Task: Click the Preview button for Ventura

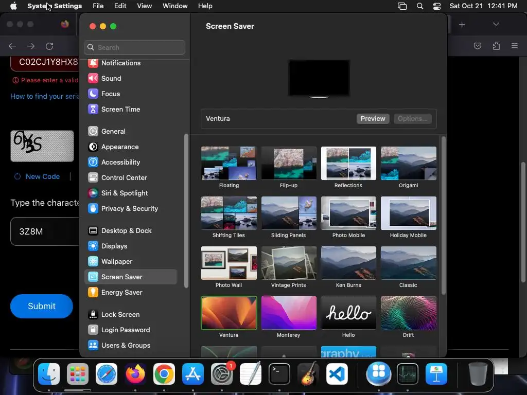Action: [x=373, y=119]
